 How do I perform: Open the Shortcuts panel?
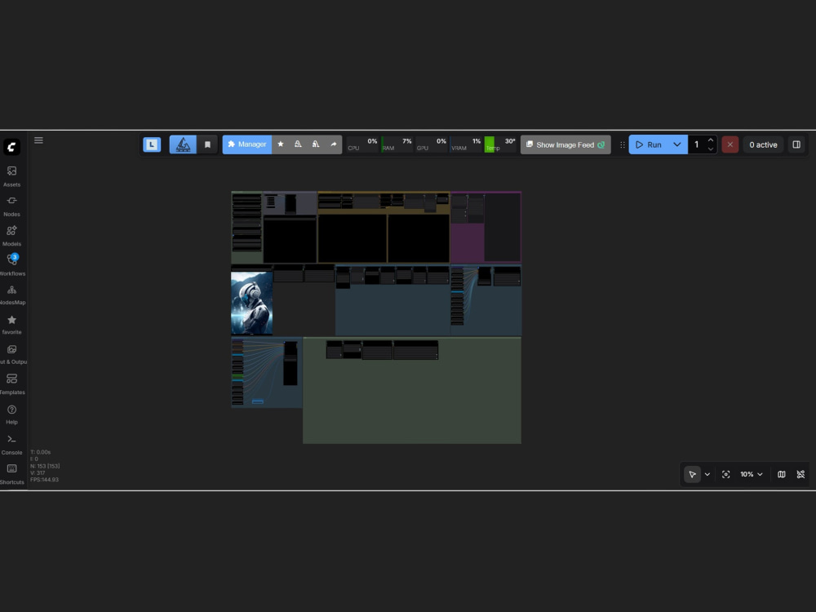(x=11, y=475)
